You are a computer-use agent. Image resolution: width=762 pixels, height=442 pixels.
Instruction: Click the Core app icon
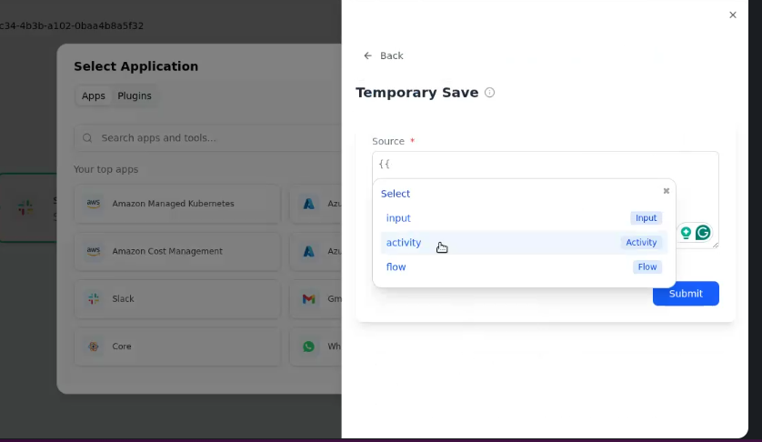[x=94, y=347]
